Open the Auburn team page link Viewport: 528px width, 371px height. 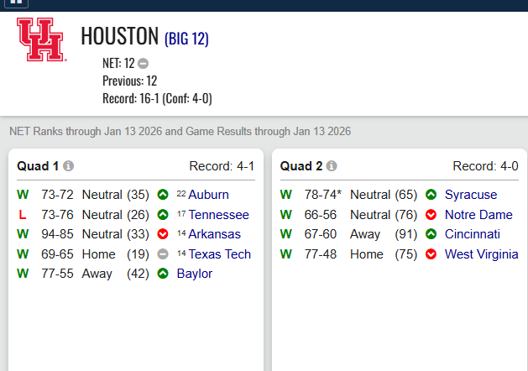(x=208, y=195)
